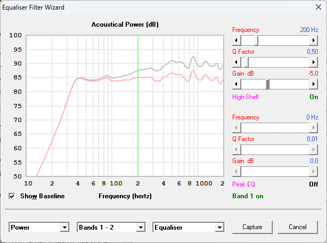Click the Acoustical Power (dB) chart title

125,25
